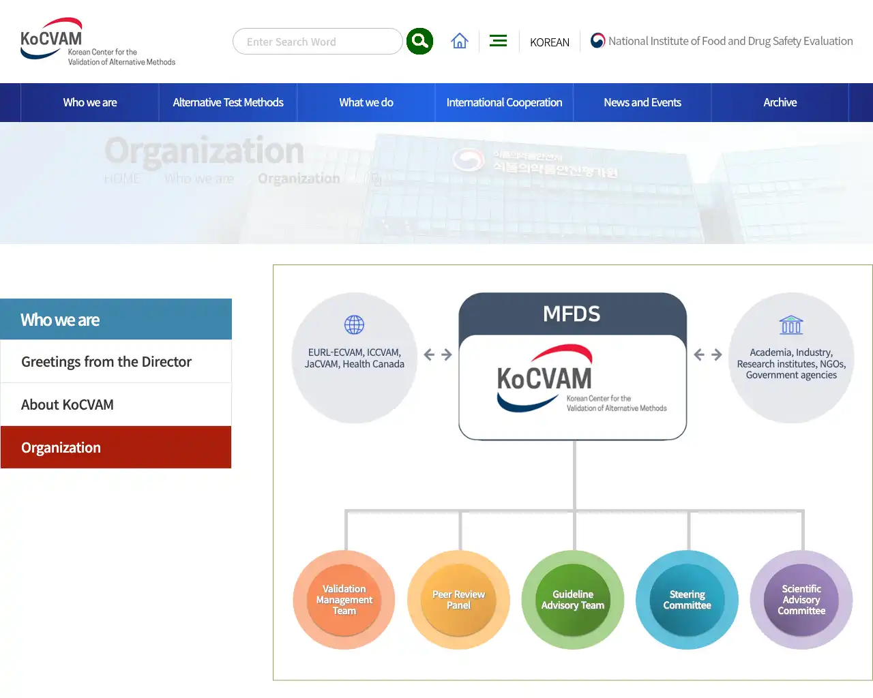Viewport: 873px width, 698px height.
Task: Click the Who we are sidebar header
Action: (116, 320)
